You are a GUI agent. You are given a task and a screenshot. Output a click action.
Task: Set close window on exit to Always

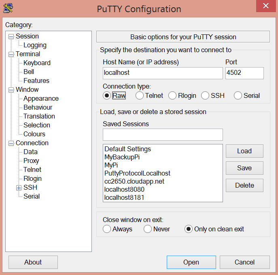click(x=107, y=229)
